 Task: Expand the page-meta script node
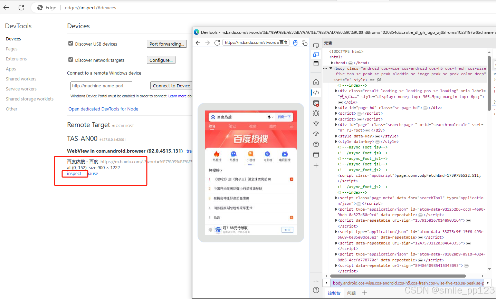(336, 198)
